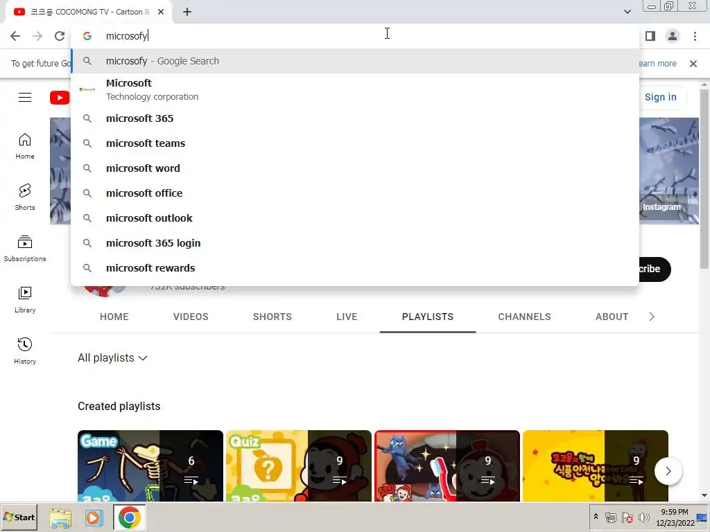Switch to the channel HOME tab

[x=114, y=317]
